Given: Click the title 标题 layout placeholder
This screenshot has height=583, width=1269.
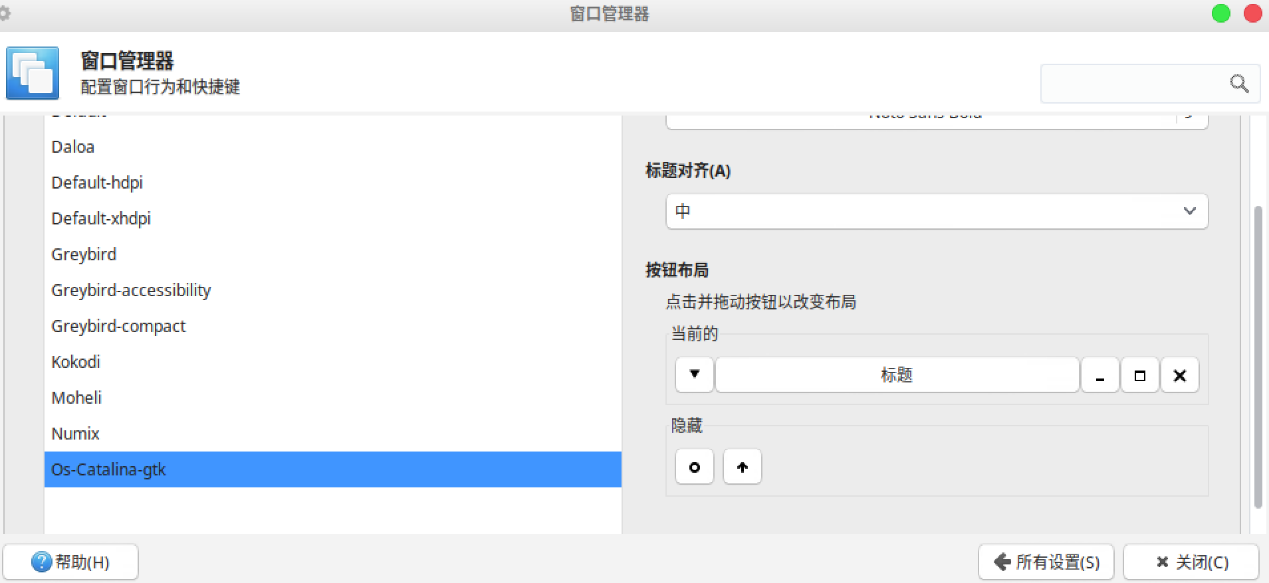Looking at the screenshot, I should (896, 375).
